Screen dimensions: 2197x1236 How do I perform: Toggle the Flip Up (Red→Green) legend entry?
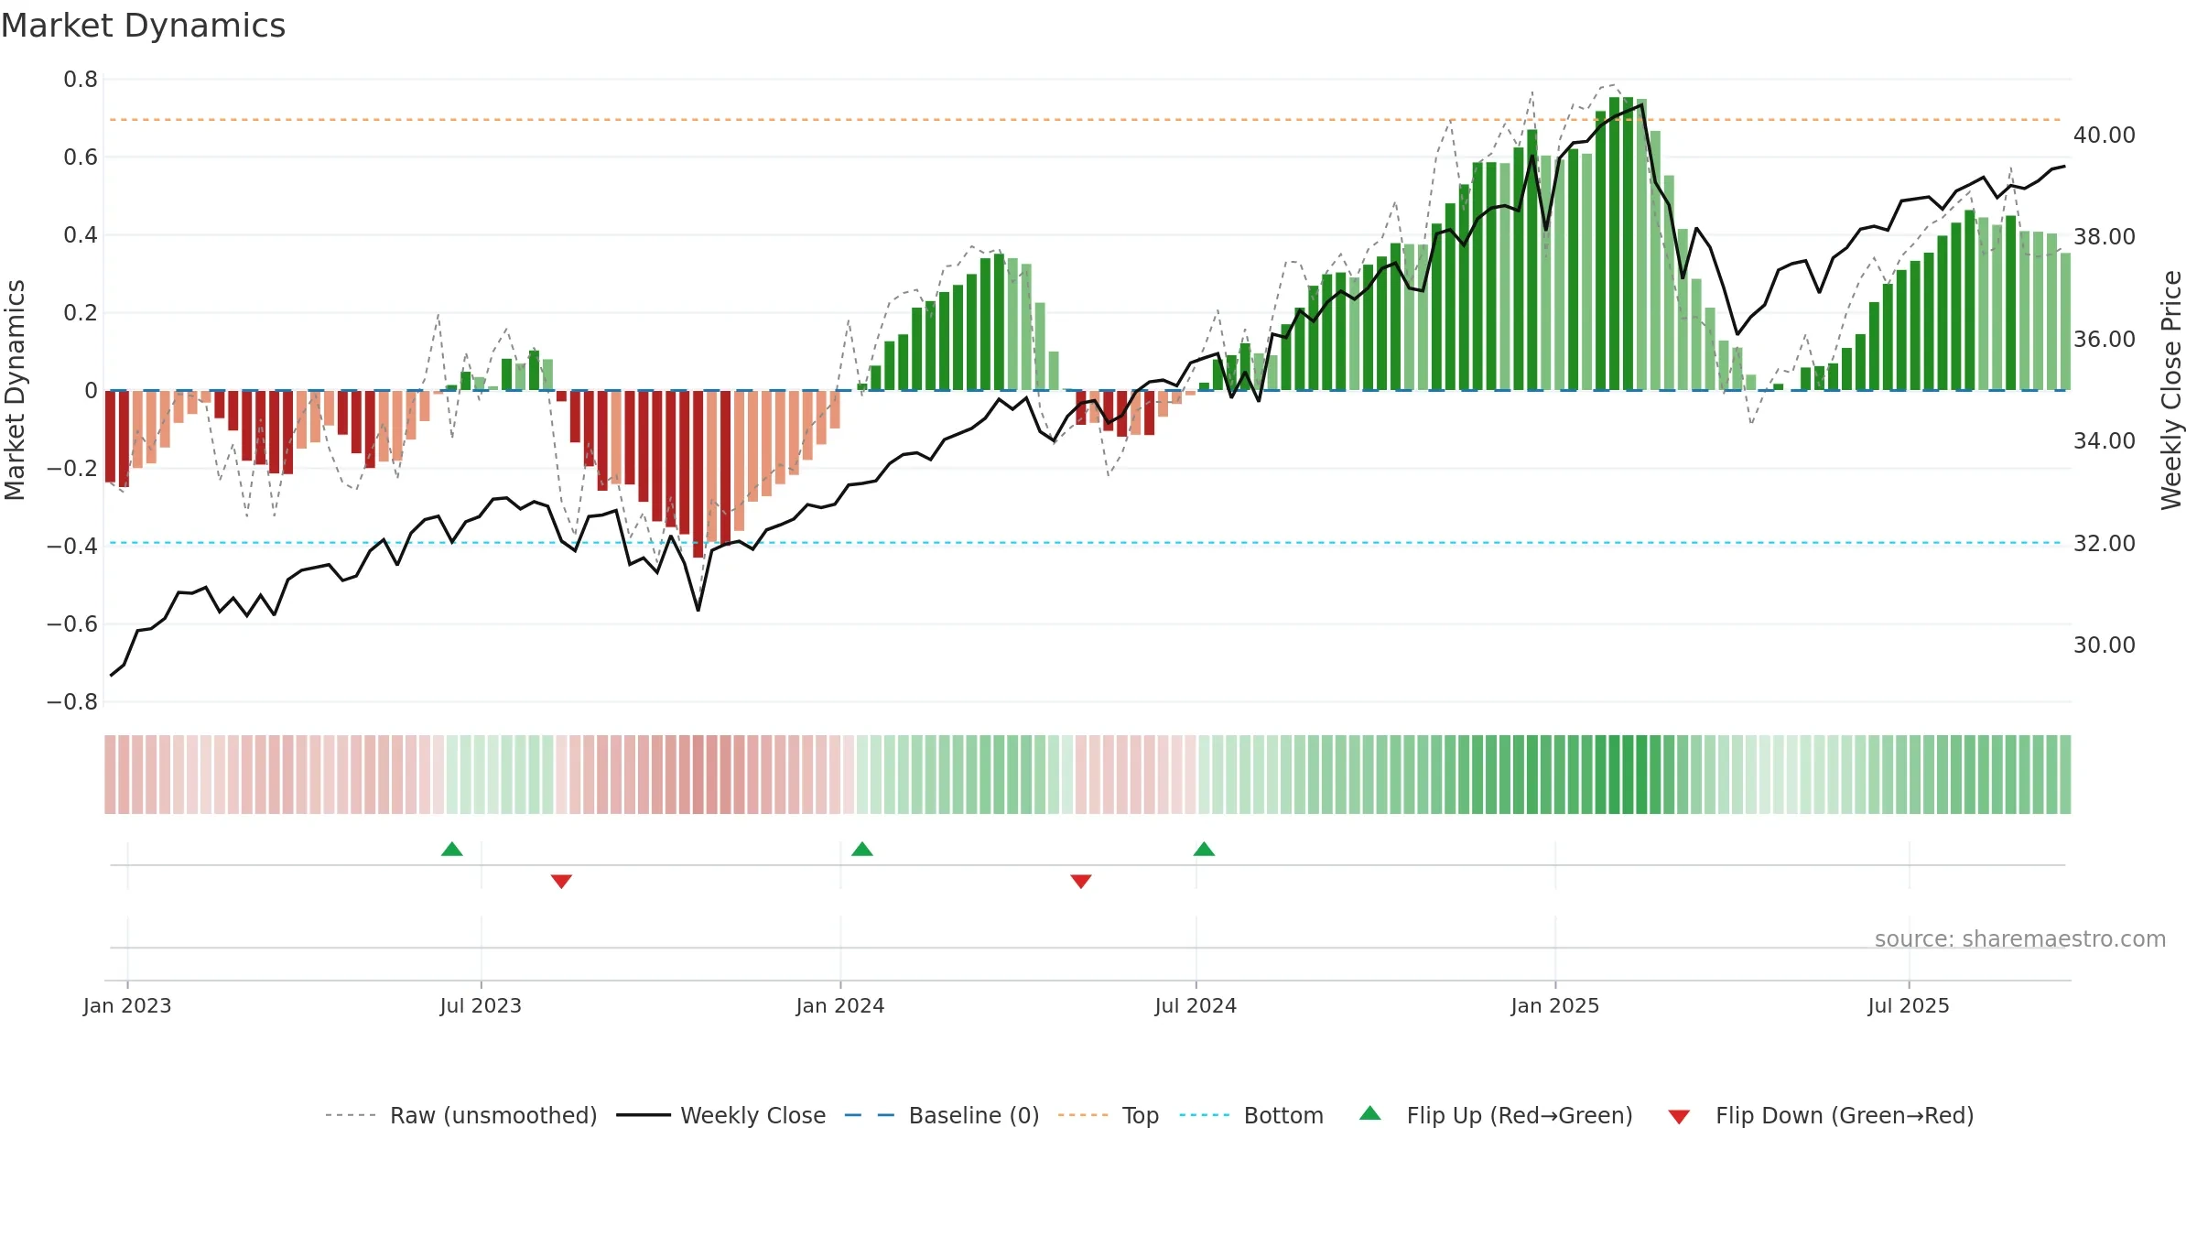[1496, 1115]
